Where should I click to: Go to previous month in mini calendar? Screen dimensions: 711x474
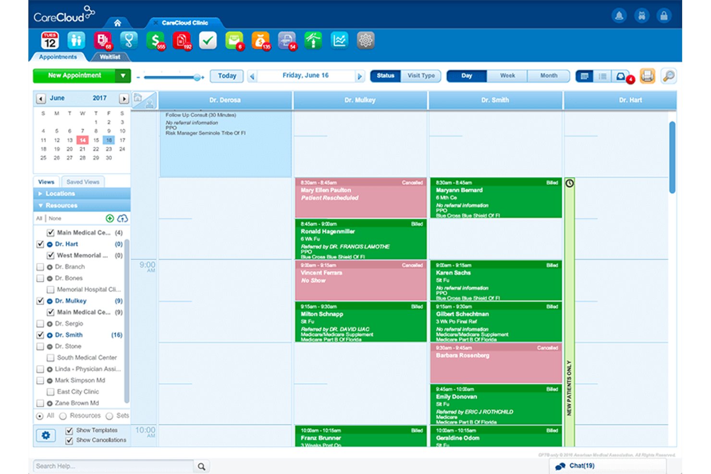tap(41, 98)
